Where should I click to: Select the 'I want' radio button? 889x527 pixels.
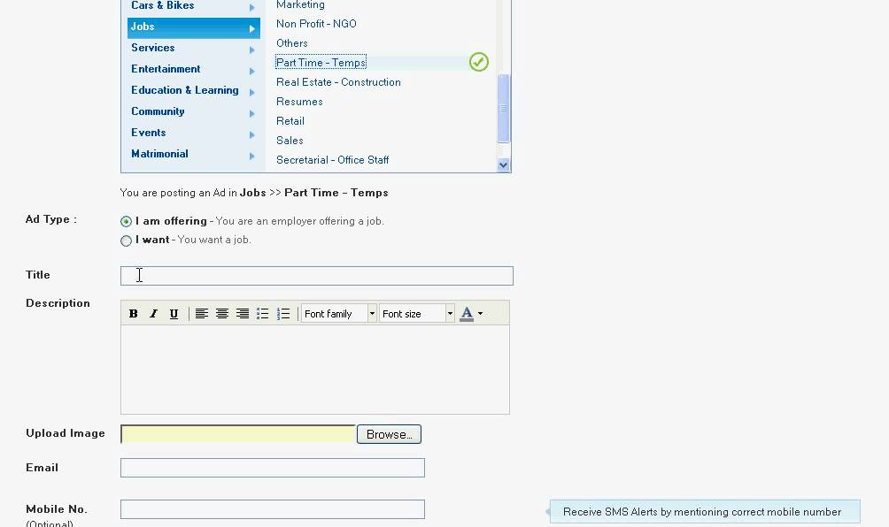[x=126, y=241]
